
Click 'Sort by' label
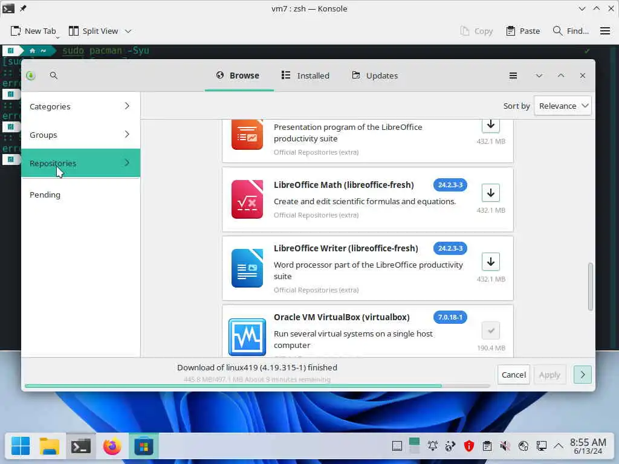[x=516, y=106]
